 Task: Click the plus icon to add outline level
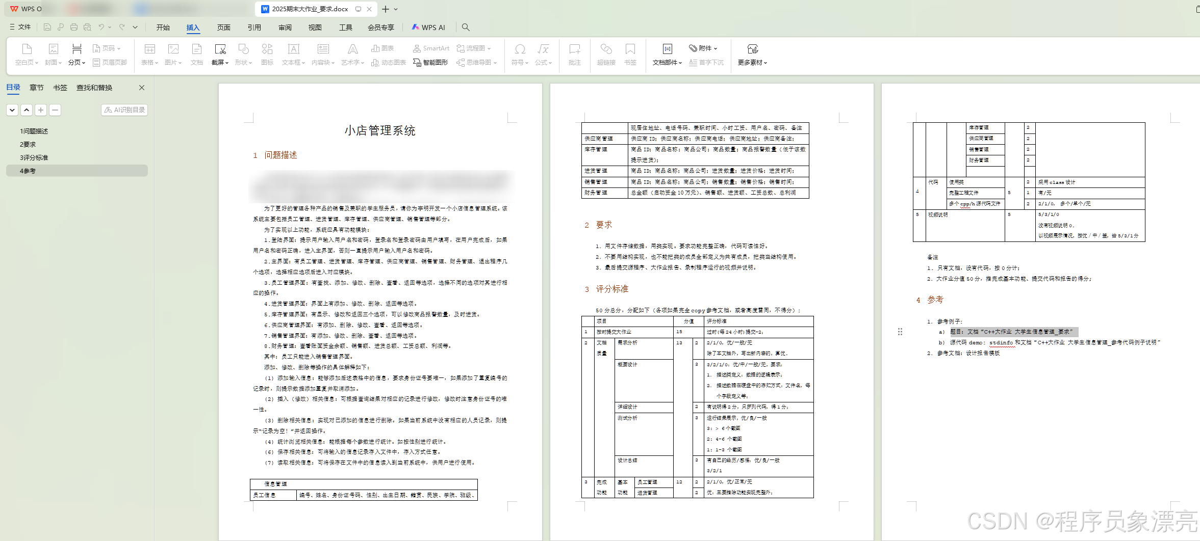pos(41,110)
